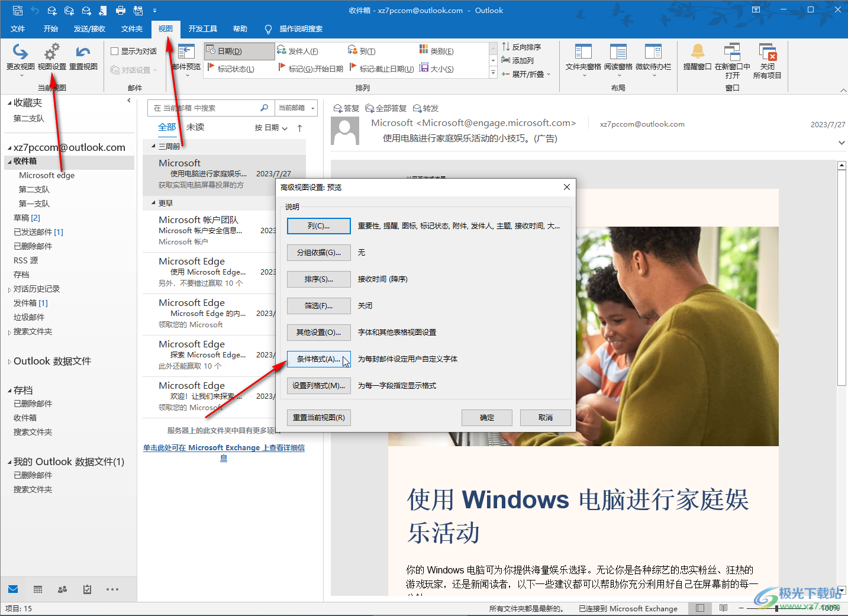This screenshot has height=616, width=848.
Task: Click Filter (筛选(F)...) button
Action: point(319,306)
